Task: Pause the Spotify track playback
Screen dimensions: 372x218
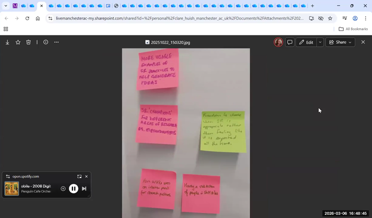Action: click(73, 188)
